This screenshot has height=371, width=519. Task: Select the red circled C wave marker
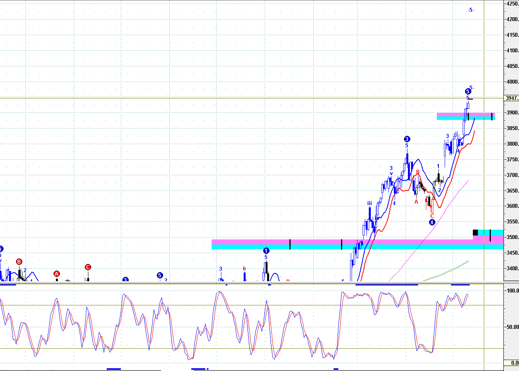pyautogui.click(x=88, y=267)
